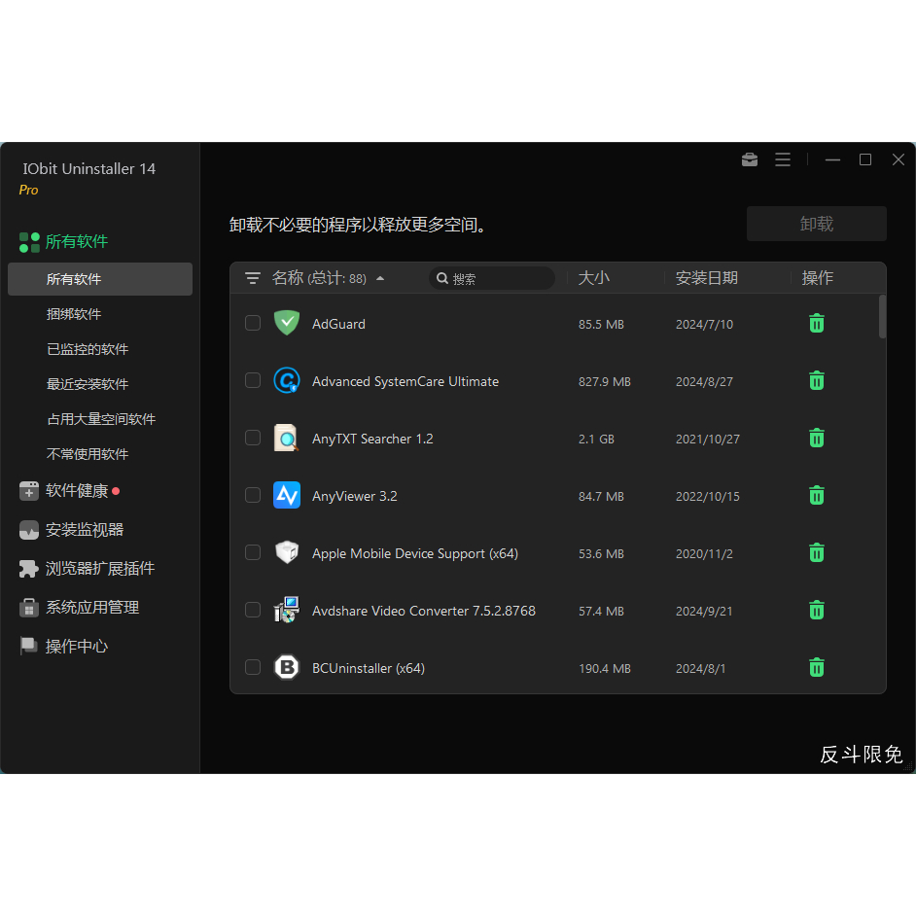Toggle the 名称 column sort arrow

point(380,279)
